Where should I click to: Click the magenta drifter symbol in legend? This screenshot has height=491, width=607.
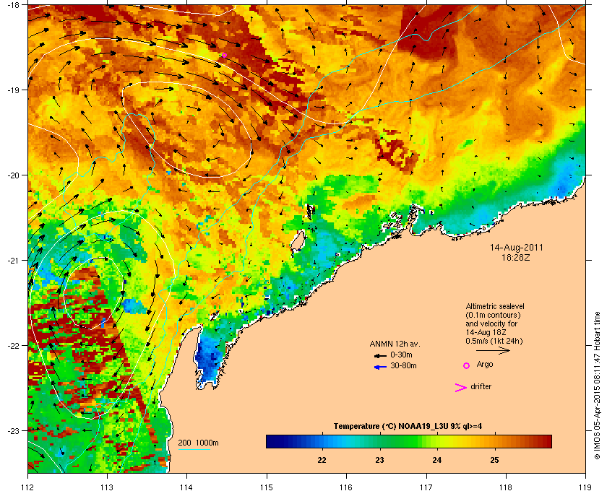[x=460, y=388]
